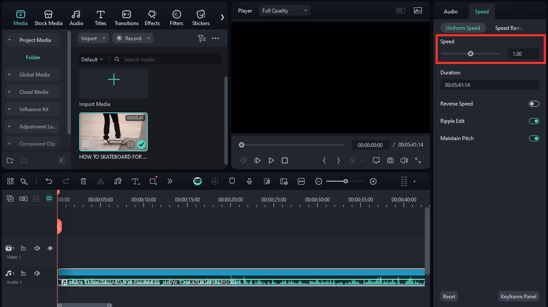Enable the Reverse Speed toggle
Viewport: 548px width, 307px height.
(x=534, y=104)
